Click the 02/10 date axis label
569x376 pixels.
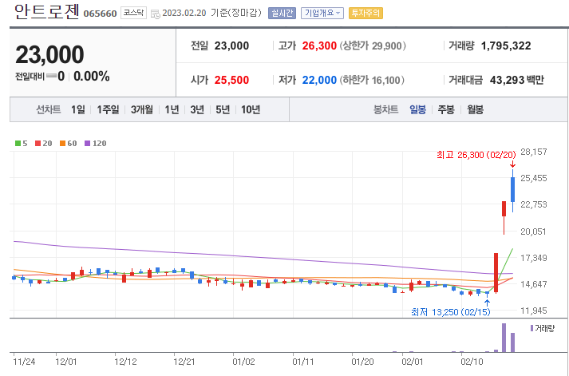pyautogui.click(x=472, y=362)
